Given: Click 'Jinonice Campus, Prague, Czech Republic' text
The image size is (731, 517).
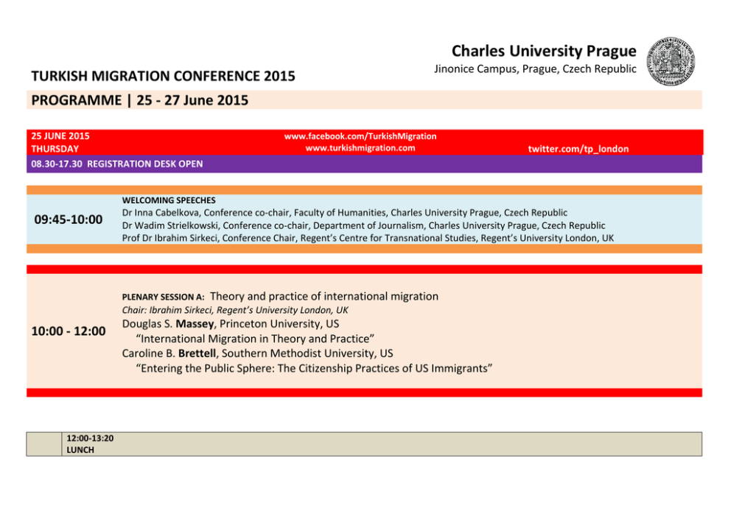Looking at the screenshot, I should click(x=535, y=69).
